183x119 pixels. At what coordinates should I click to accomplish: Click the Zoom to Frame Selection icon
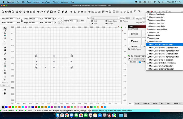coord(51,12)
